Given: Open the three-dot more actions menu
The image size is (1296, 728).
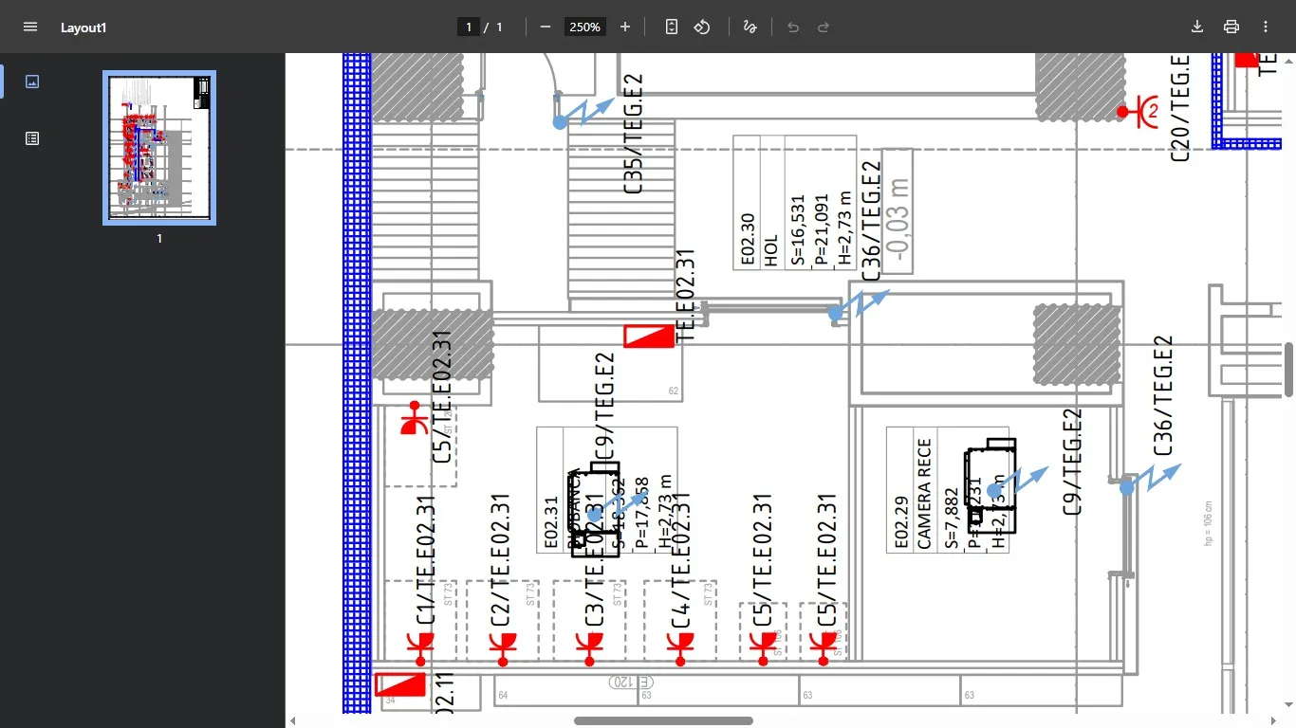Looking at the screenshot, I should point(1266,27).
